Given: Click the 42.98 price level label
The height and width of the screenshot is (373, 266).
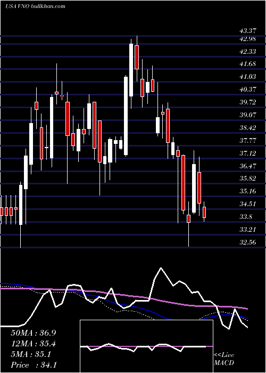Looking at the screenshot, I should [x=248, y=39].
